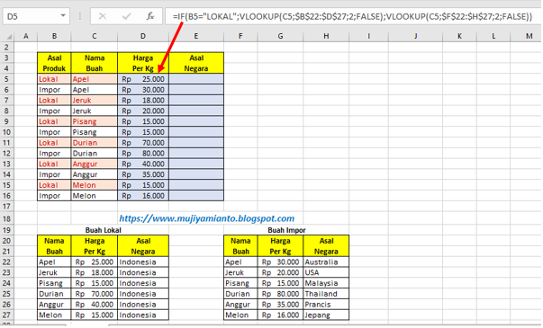Click the Select All corner triangle
The image size is (543, 328).
coord(8,36)
